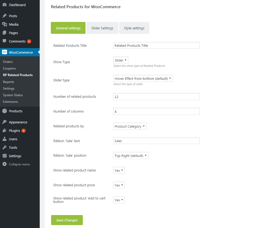Go to Reports submenu link
This screenshot has height=228, width=270.
[x=8, y=82]
